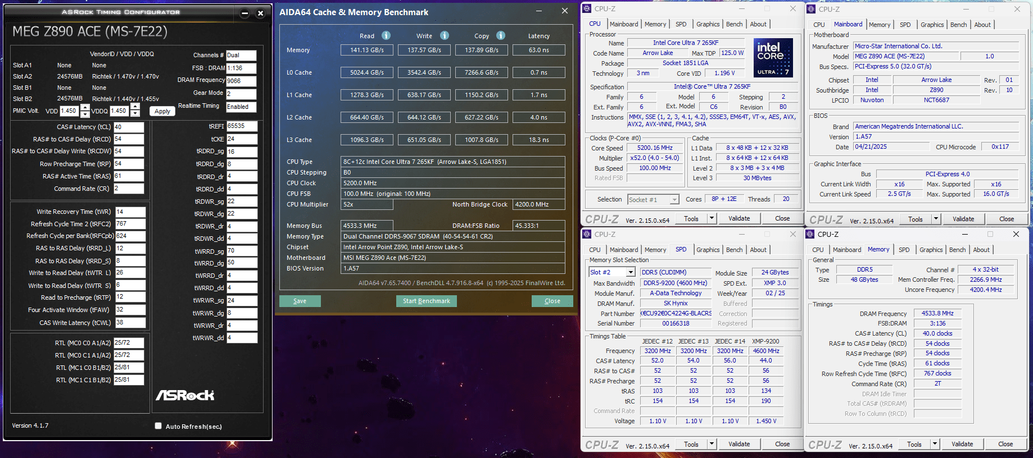
Task: Click the Refresh Cycle Time 2 (tRFC2) field
Action: click(x=130, y=223)
